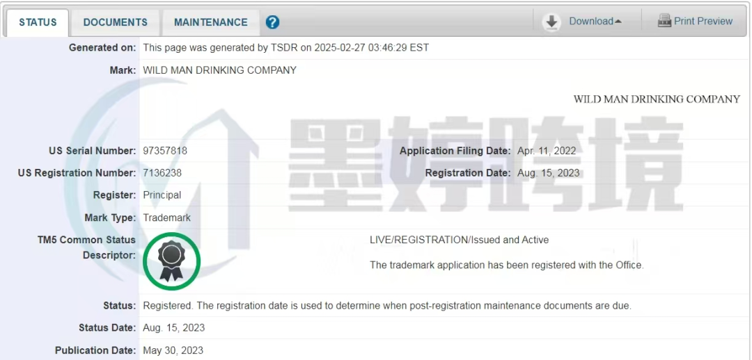Select serial number 97357818

click(165, 151)
